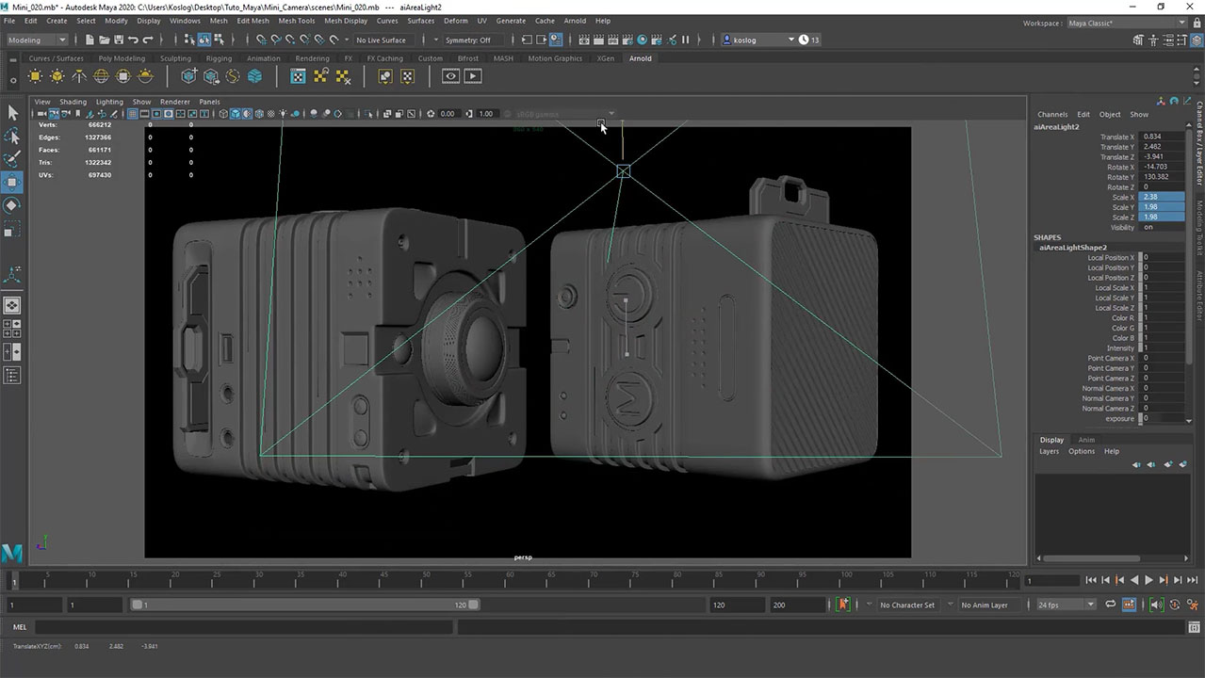Select the Move tool in the toolbox
The image size is (1205, 678).
(x=12, y=182)
